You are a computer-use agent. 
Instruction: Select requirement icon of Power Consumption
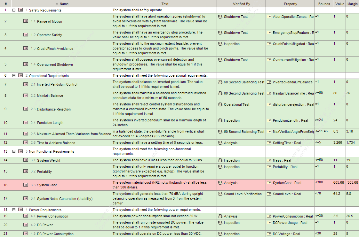click(26, 216)
